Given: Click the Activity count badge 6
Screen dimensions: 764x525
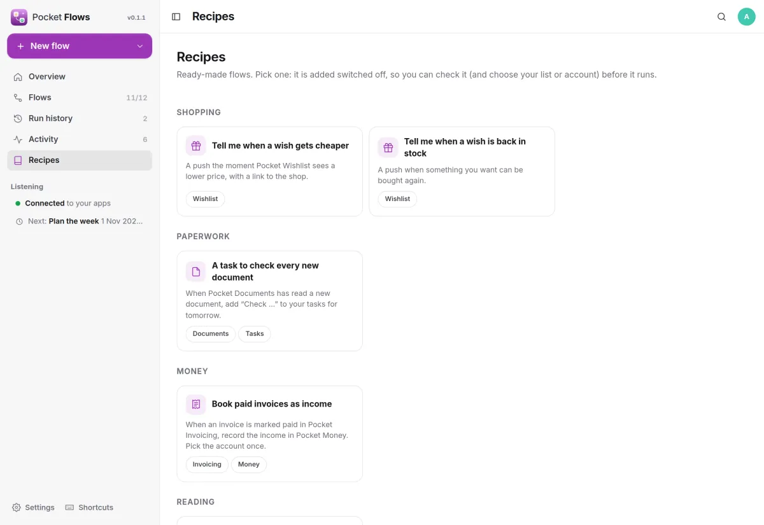Looking at the screenshot, I should coord(145,140).
